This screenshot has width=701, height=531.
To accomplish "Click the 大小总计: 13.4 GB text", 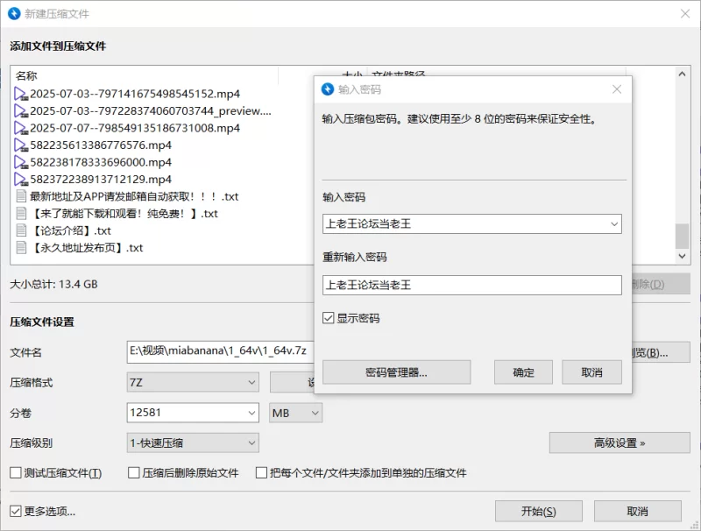I will (53, 284).
